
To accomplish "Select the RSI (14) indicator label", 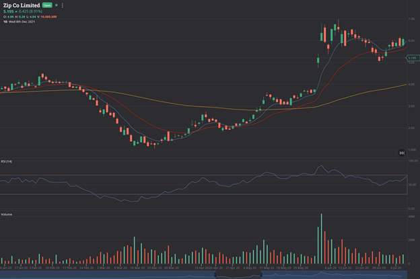I will 7,161.
